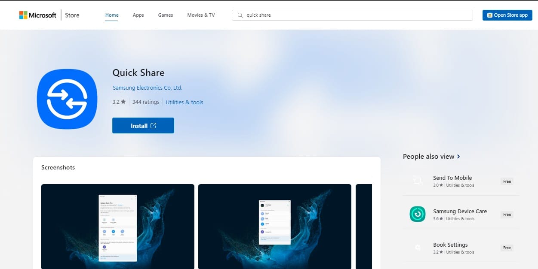538x269 pixels.
Task: Click the search magnifier icon
Action: coord(240,15)
